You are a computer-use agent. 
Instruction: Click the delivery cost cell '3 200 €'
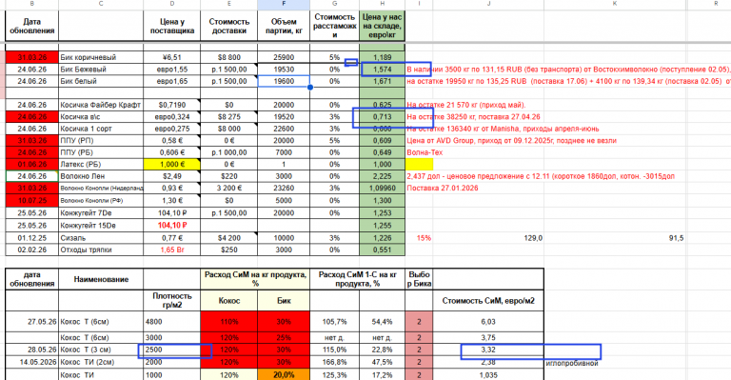(228, 188)
